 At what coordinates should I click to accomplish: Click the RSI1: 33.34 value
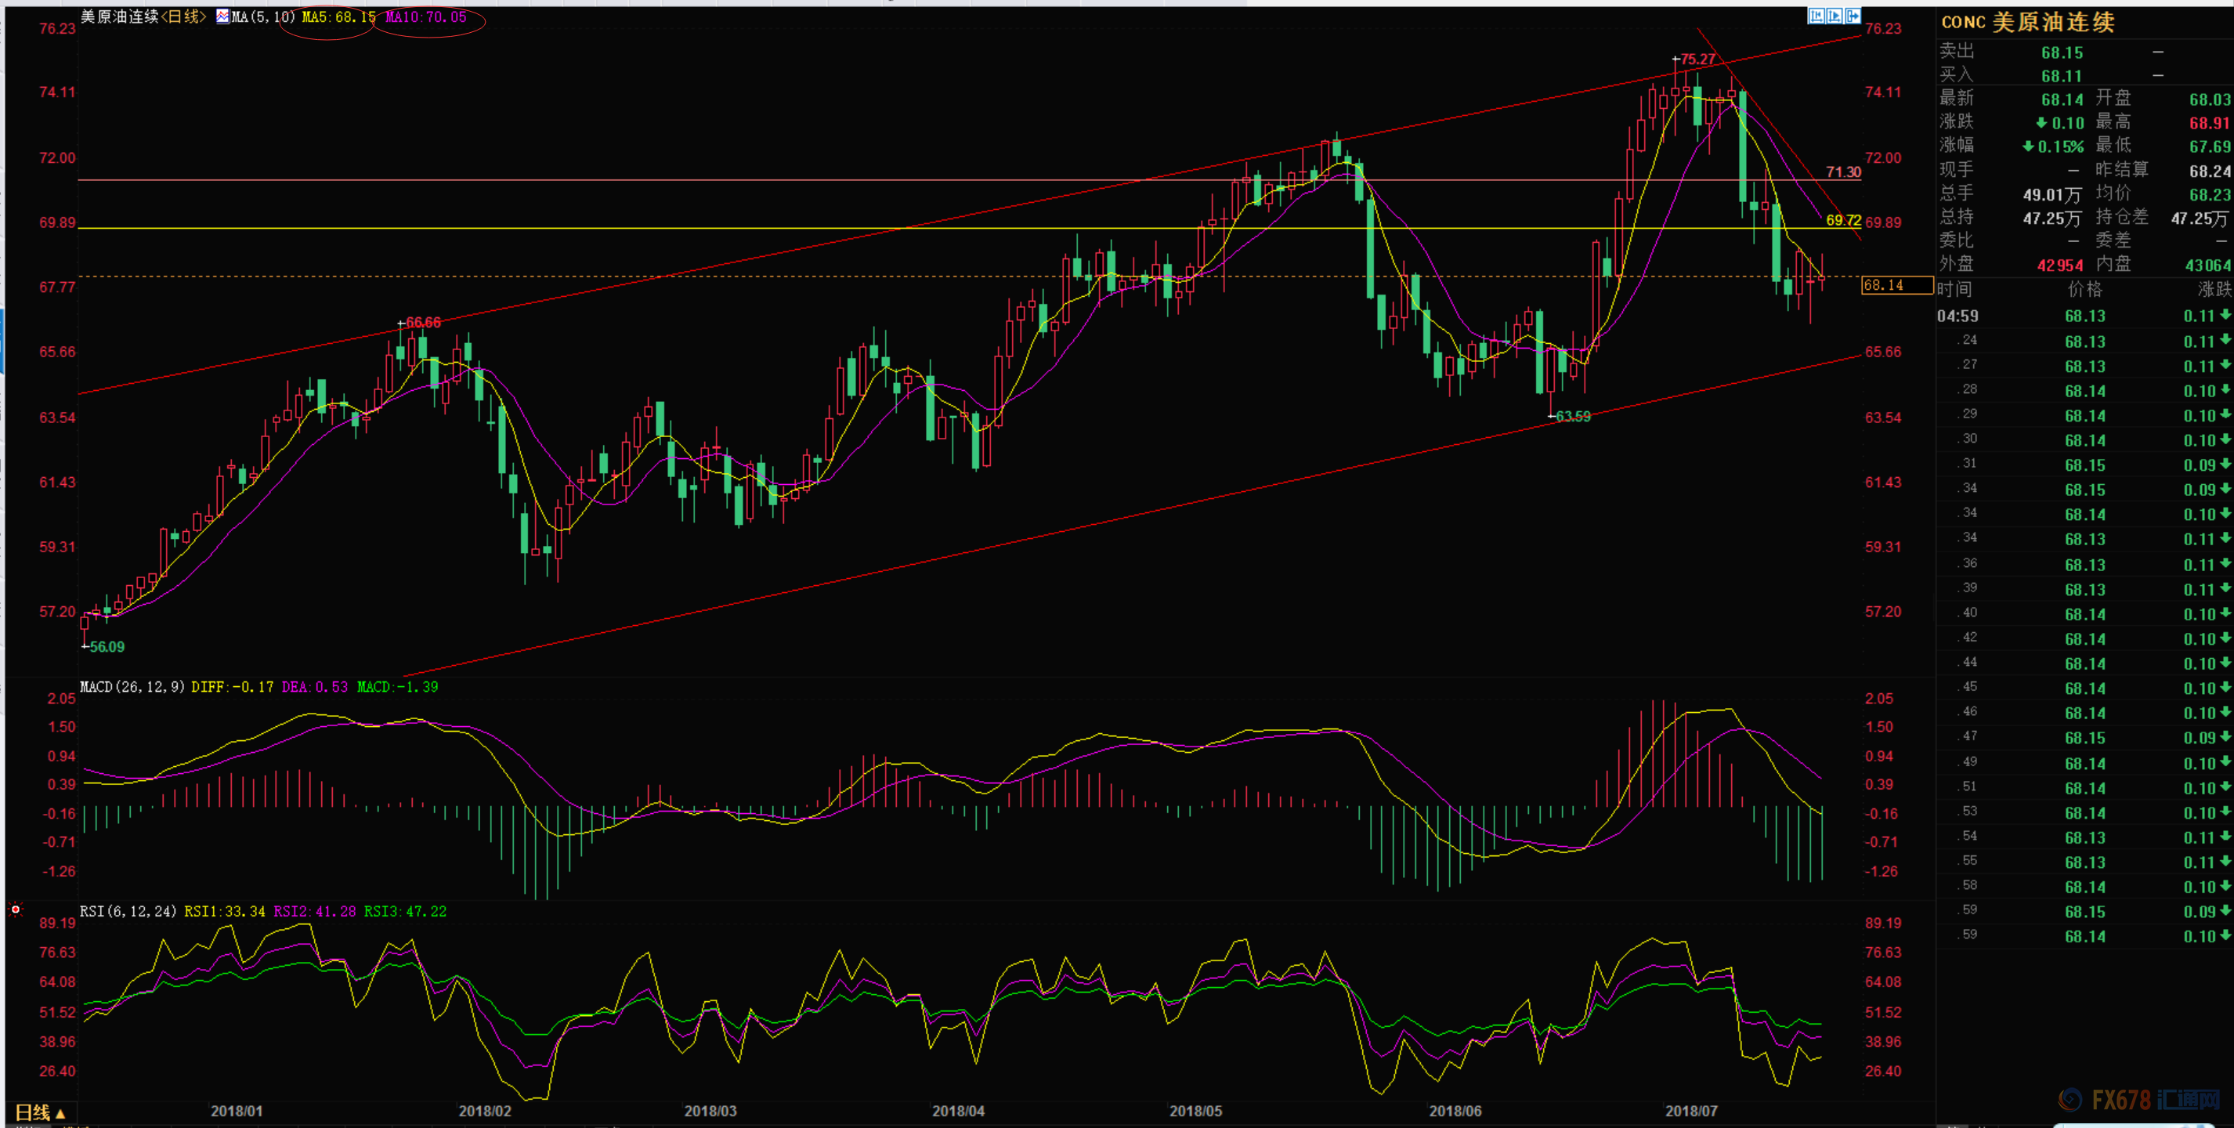point(225,911)
